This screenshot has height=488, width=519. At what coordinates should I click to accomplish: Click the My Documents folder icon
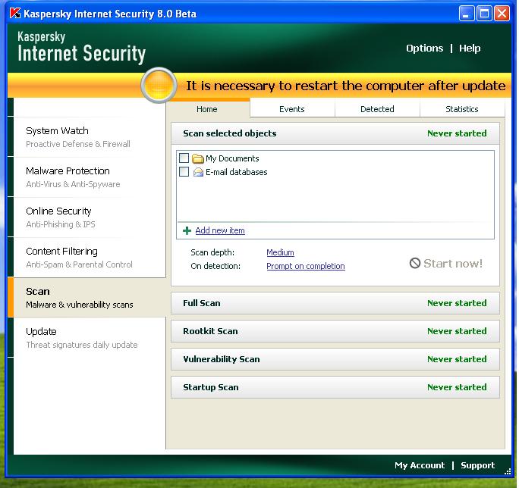pyautogui.click(x=197, y=158)
